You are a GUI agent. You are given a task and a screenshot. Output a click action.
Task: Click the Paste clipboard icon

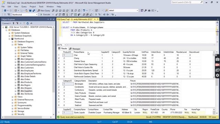79,11
